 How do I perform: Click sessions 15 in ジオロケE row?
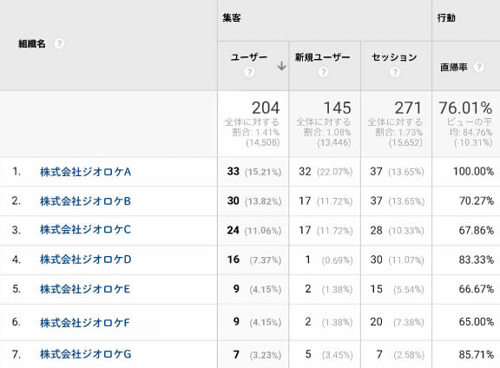(376, 289)
